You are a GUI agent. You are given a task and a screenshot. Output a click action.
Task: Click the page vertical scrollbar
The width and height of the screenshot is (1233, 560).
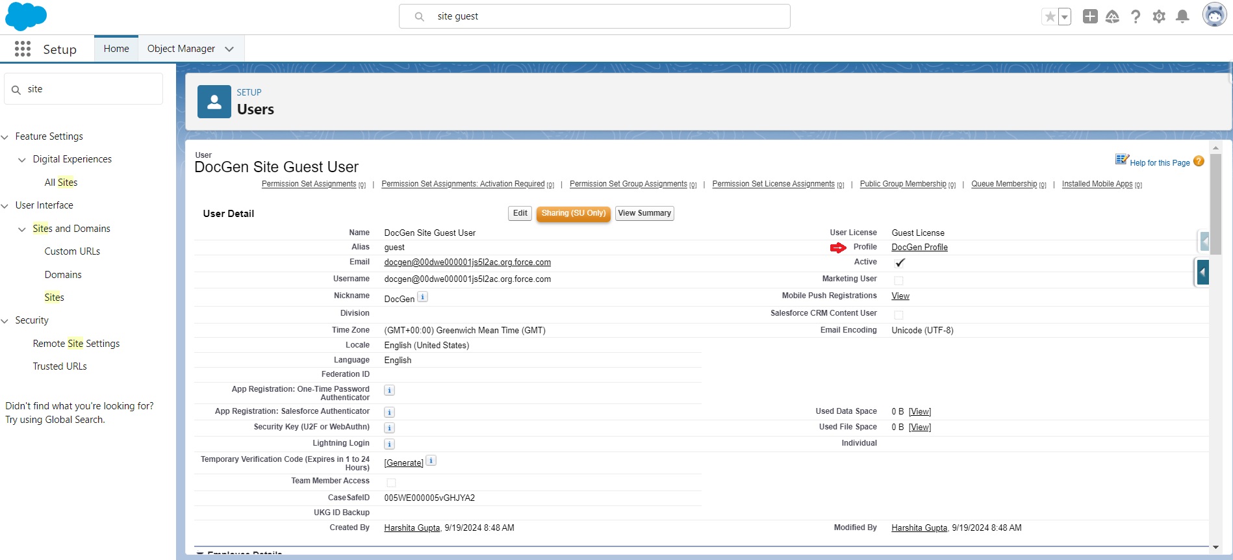[1215, 203]
